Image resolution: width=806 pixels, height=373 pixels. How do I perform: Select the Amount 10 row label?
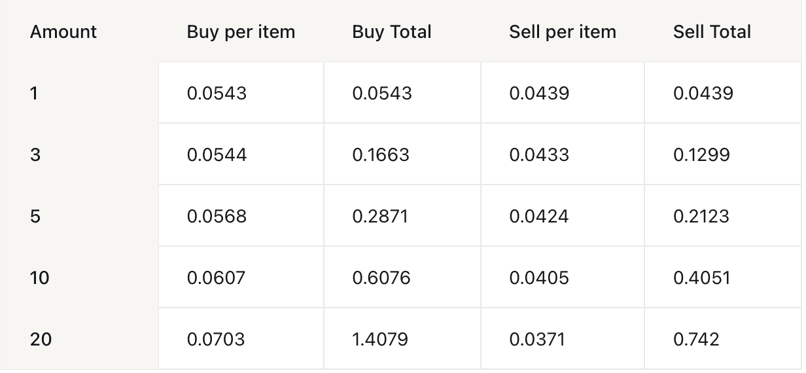tap(39, 277)
